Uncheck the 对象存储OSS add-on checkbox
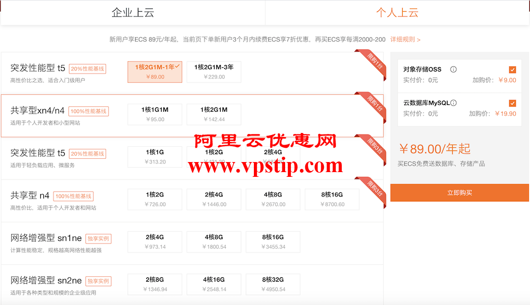This screenshot has width=530, height=305. [x=513, y=69]
